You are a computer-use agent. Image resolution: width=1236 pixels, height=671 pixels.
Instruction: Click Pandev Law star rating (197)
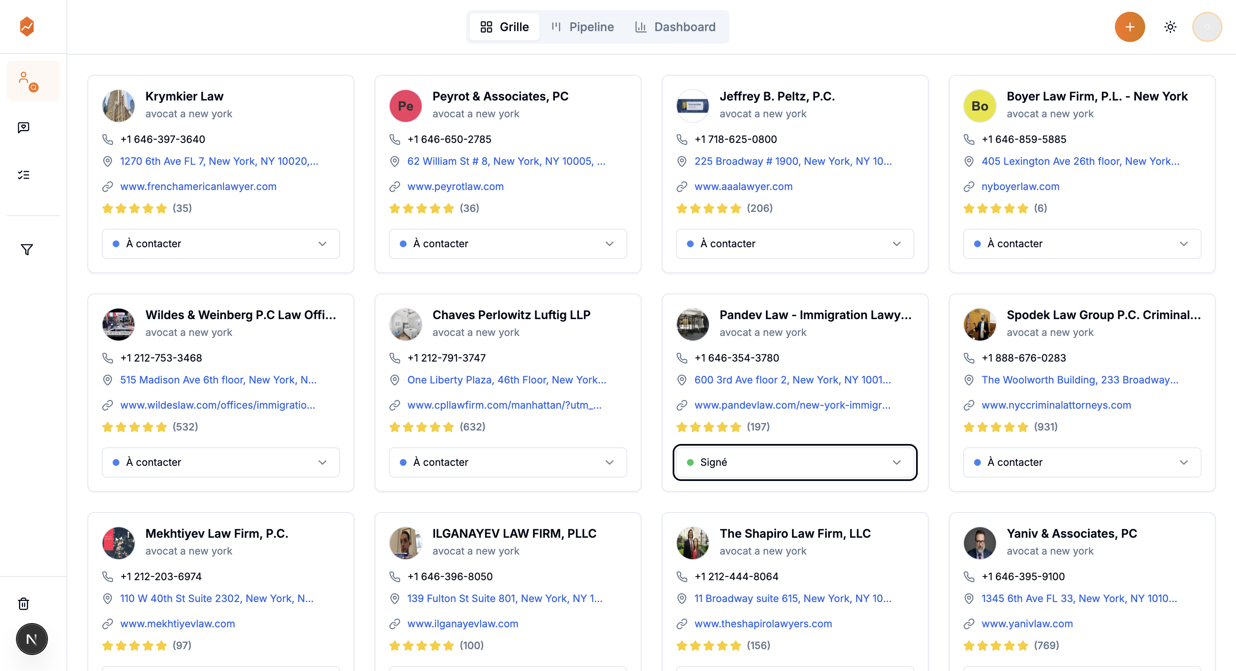(x=723, y=427)
